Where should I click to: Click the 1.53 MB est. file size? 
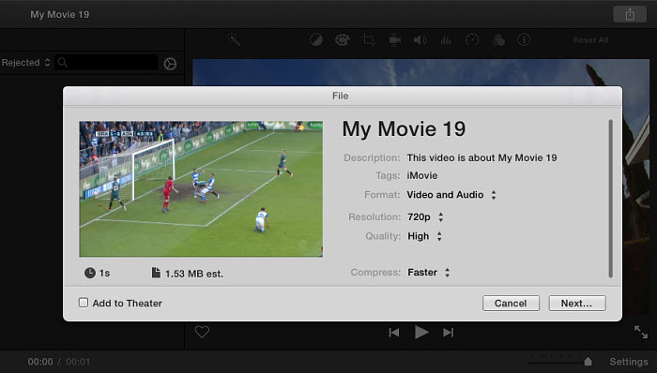(188, 274)
